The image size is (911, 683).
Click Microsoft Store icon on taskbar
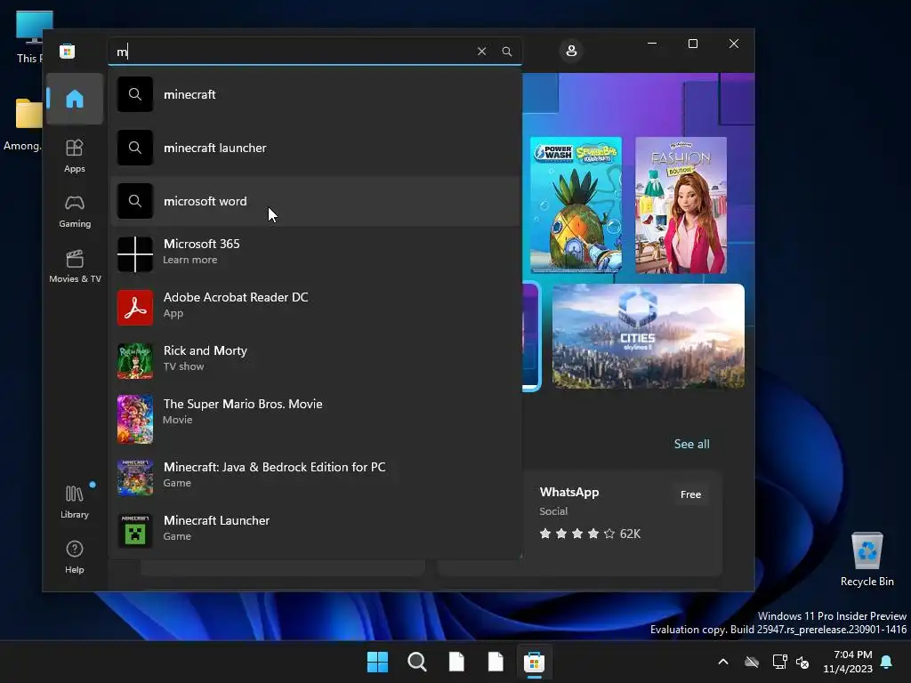point(534,662)
